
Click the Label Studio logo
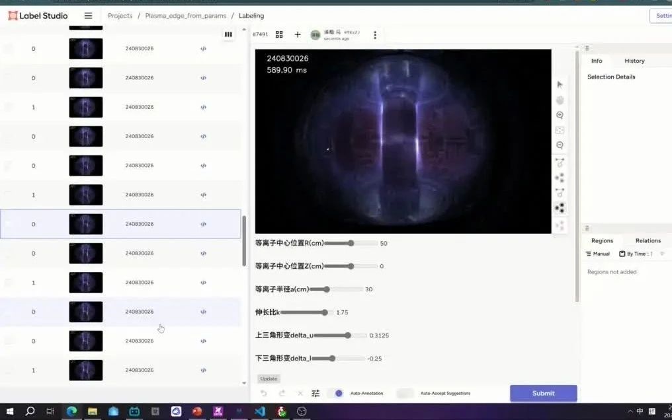coord(38,16)
